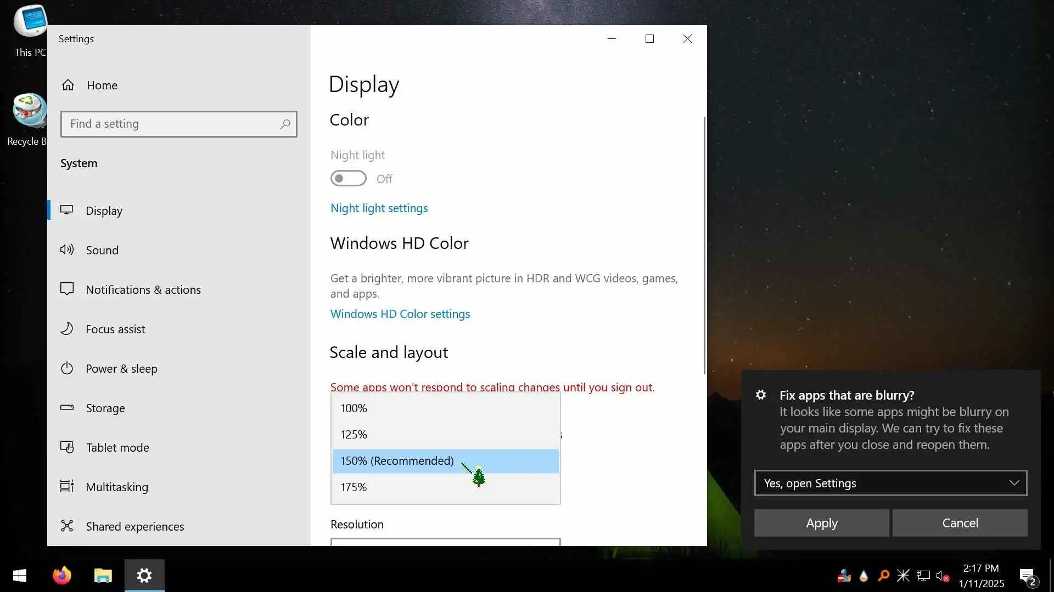Click the Home house icon
Image resolution: width=1054 pixels, height=592 pixels.
coord(68,85)
